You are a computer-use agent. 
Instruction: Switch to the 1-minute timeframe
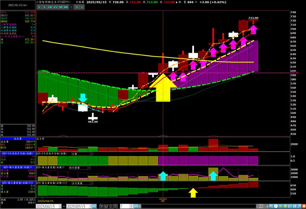39,7
